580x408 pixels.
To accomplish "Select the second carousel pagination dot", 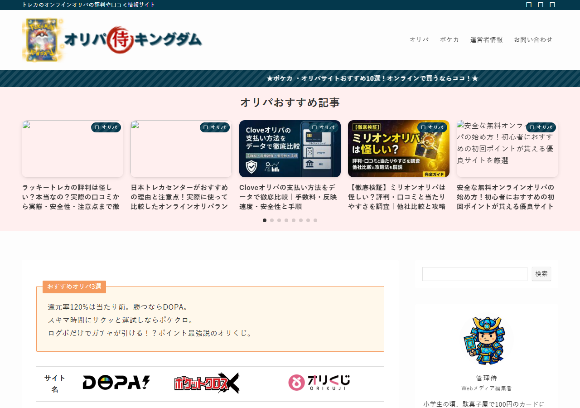I will 272,220.
